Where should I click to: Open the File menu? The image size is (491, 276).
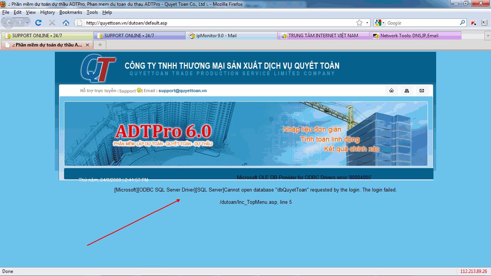point(5,12)
